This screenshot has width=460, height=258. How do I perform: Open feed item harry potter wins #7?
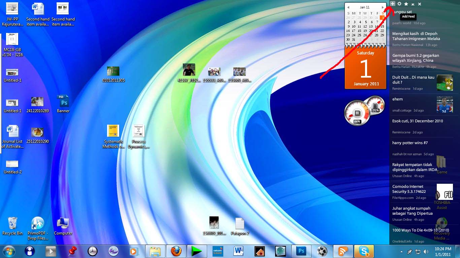click(423, 149)
